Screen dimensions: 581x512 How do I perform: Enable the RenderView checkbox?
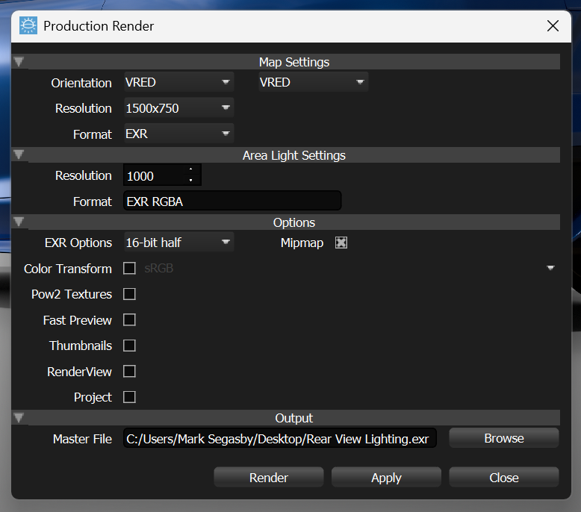click(x=129, y=372)
